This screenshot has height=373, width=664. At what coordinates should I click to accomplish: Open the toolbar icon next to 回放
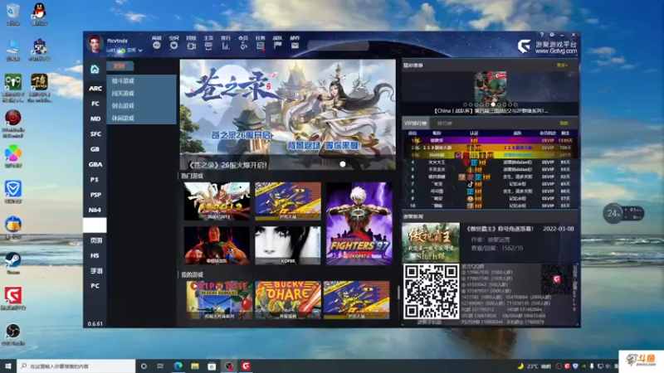tap(208, 46)
